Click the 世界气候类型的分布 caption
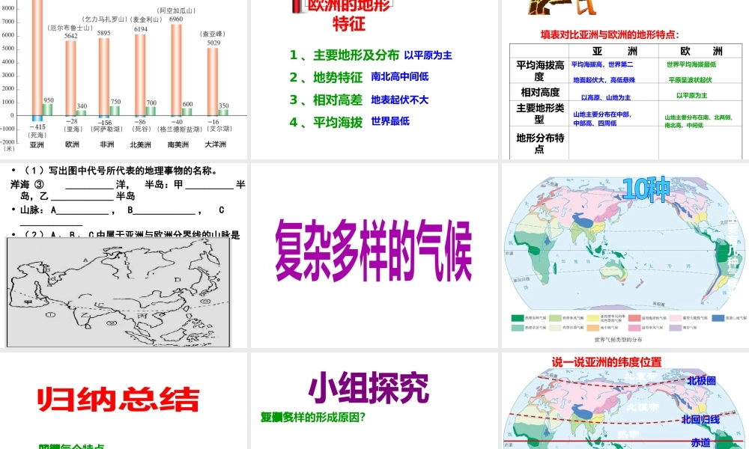The height and width of the screenshot is (449, 749). pyautogui.click(x=618, y=340)
